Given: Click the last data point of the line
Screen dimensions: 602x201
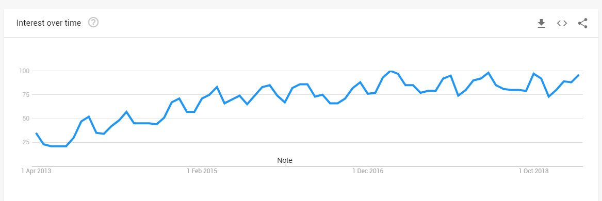Looking at the screenshot, I should tap(579, 75).
